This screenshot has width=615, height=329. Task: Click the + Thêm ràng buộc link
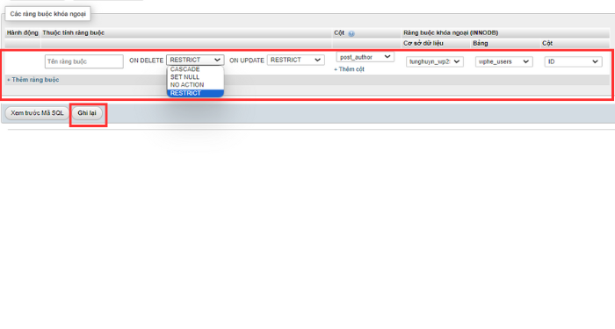[x=33, y=80]
